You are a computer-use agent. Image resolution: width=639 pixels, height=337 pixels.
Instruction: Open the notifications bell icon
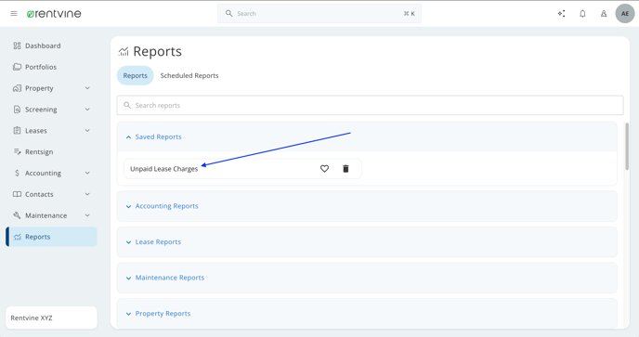tap(582, 13)
